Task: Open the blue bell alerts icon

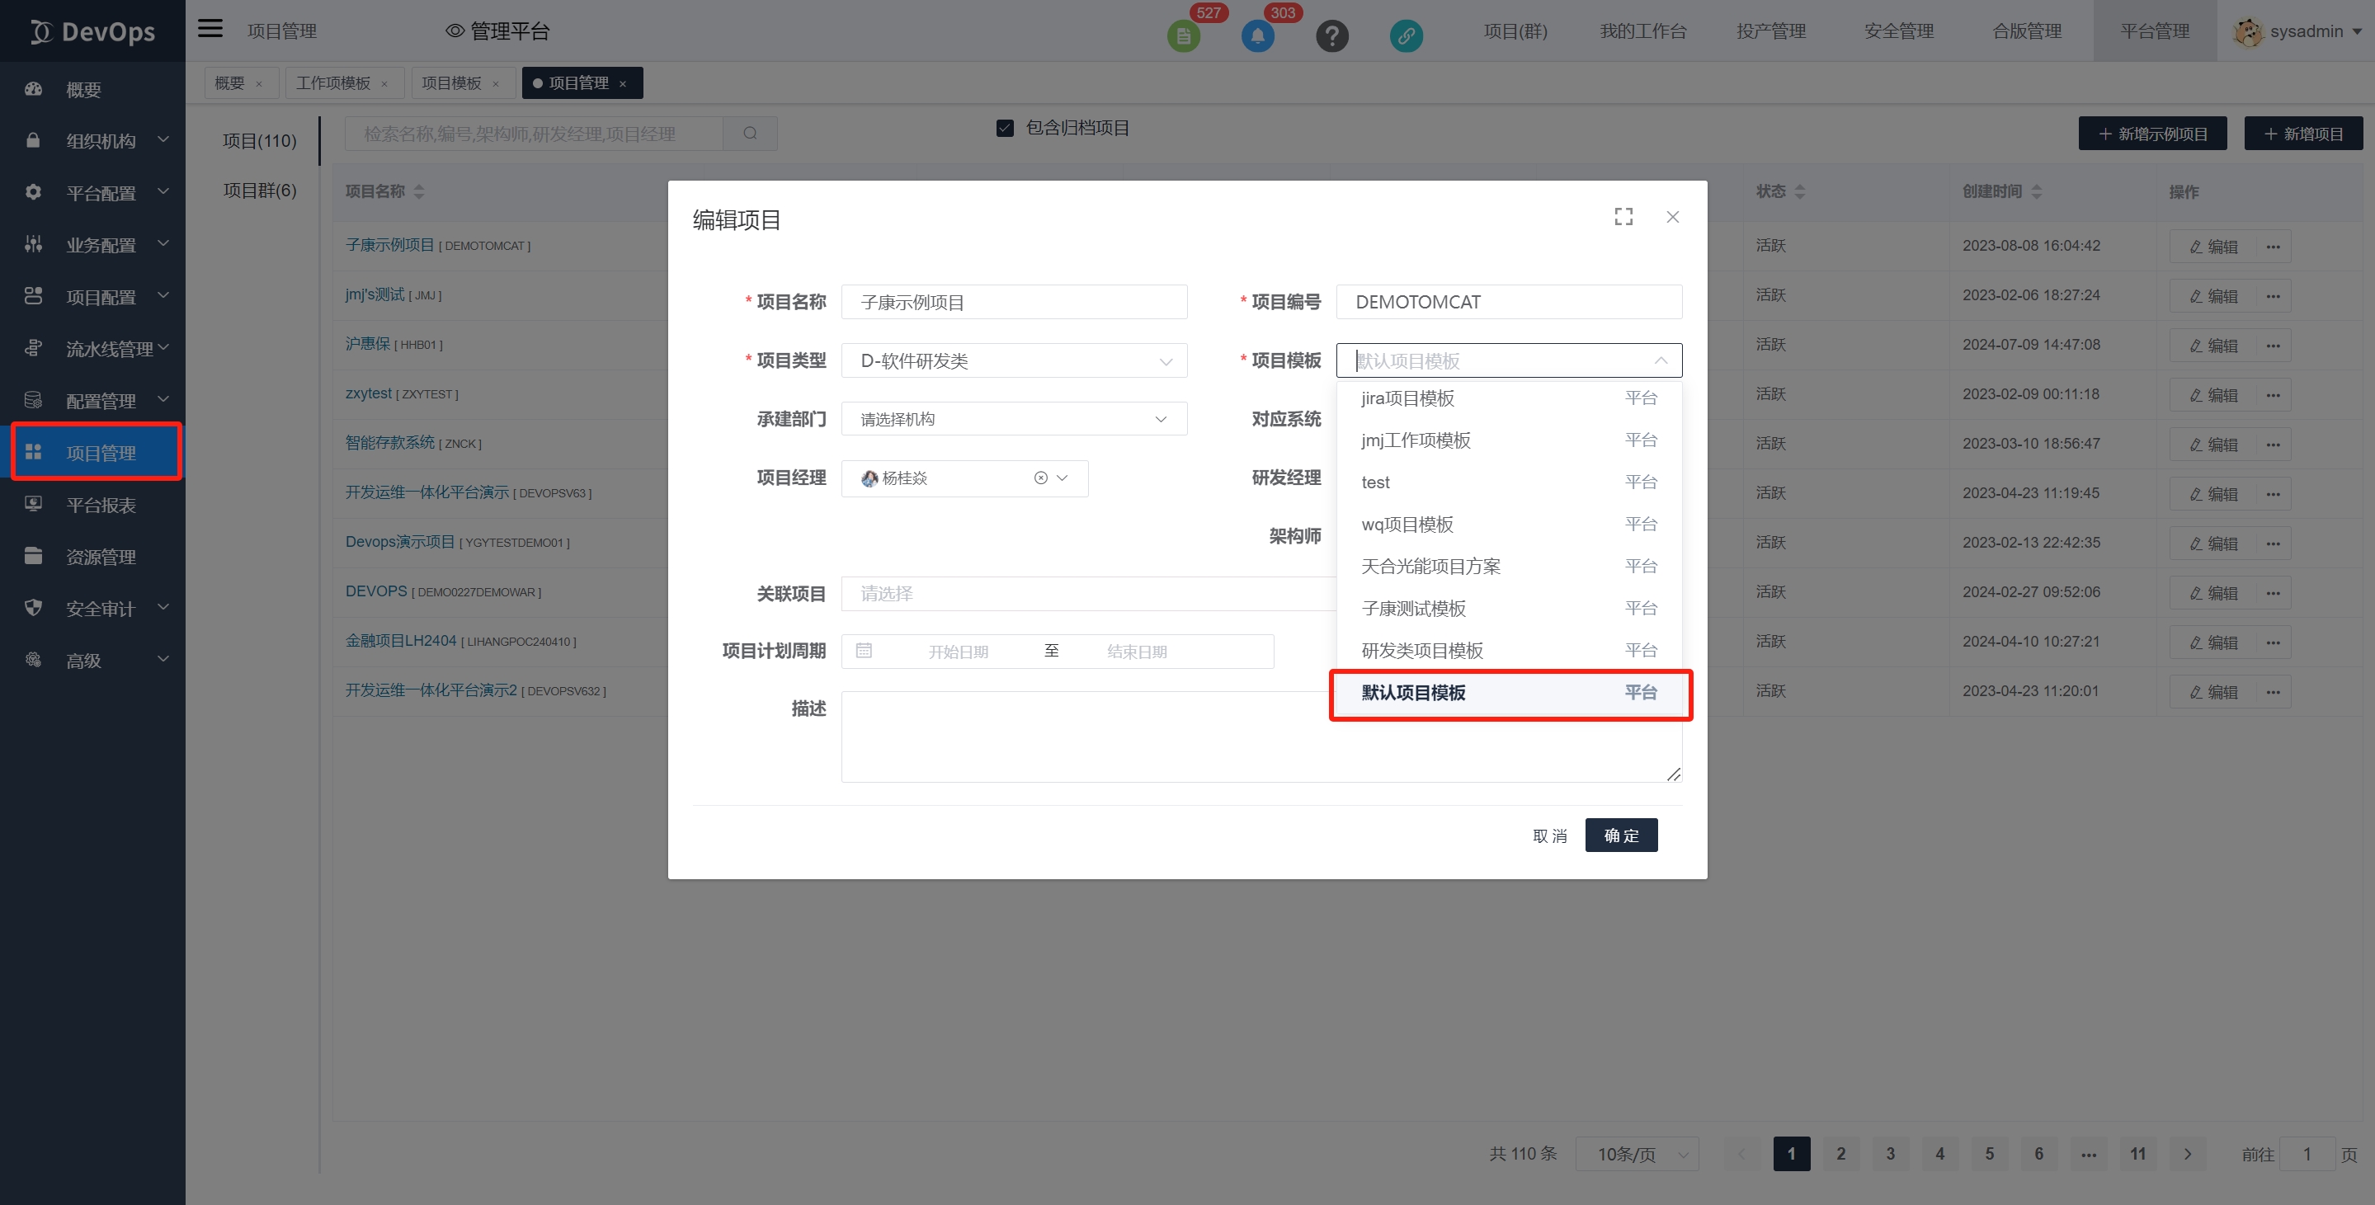Action: [1257, 36]
